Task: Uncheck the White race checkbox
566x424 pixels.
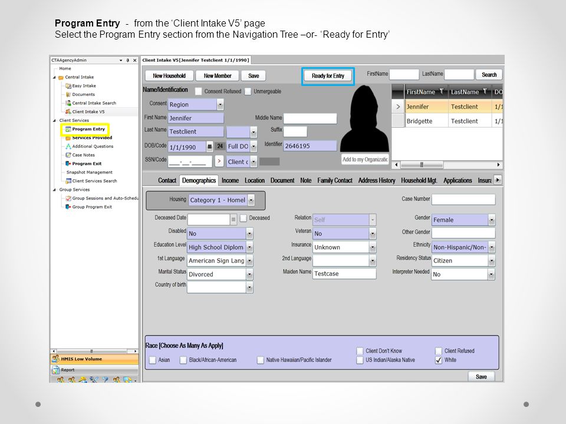Action: click(439, 360)
